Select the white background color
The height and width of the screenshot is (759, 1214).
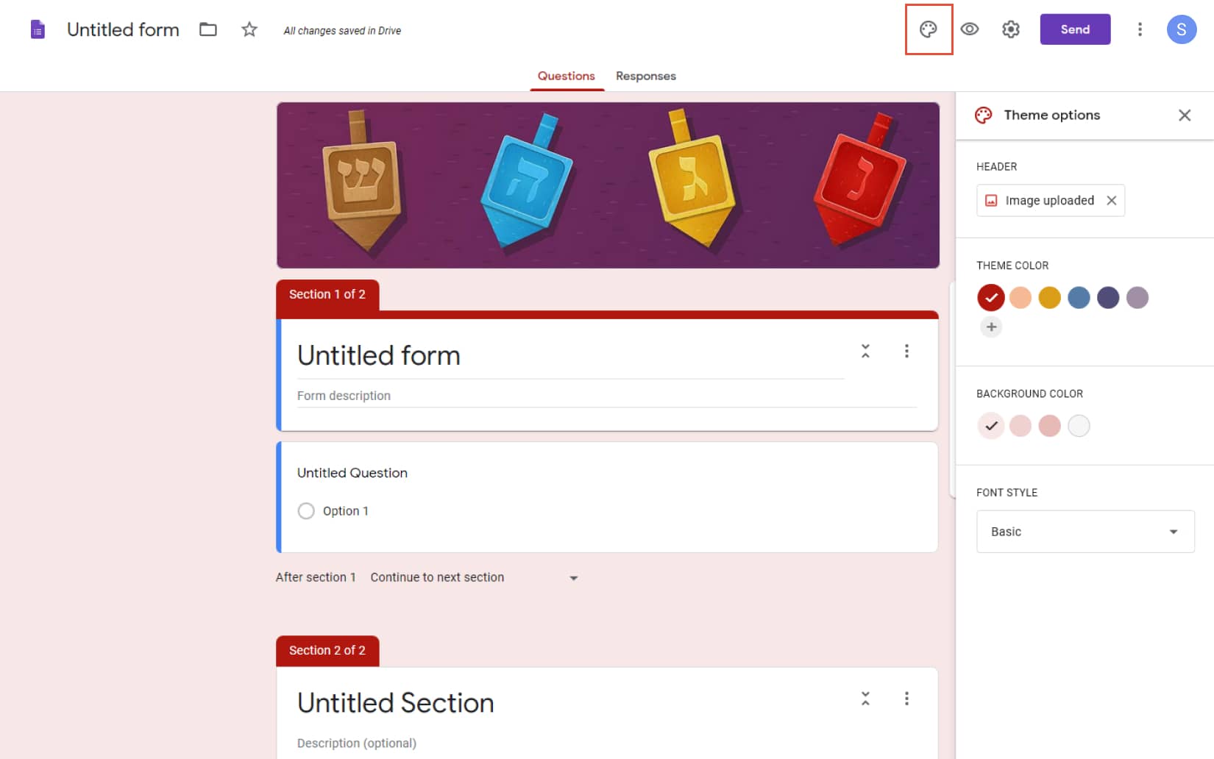coord(1079,425)
